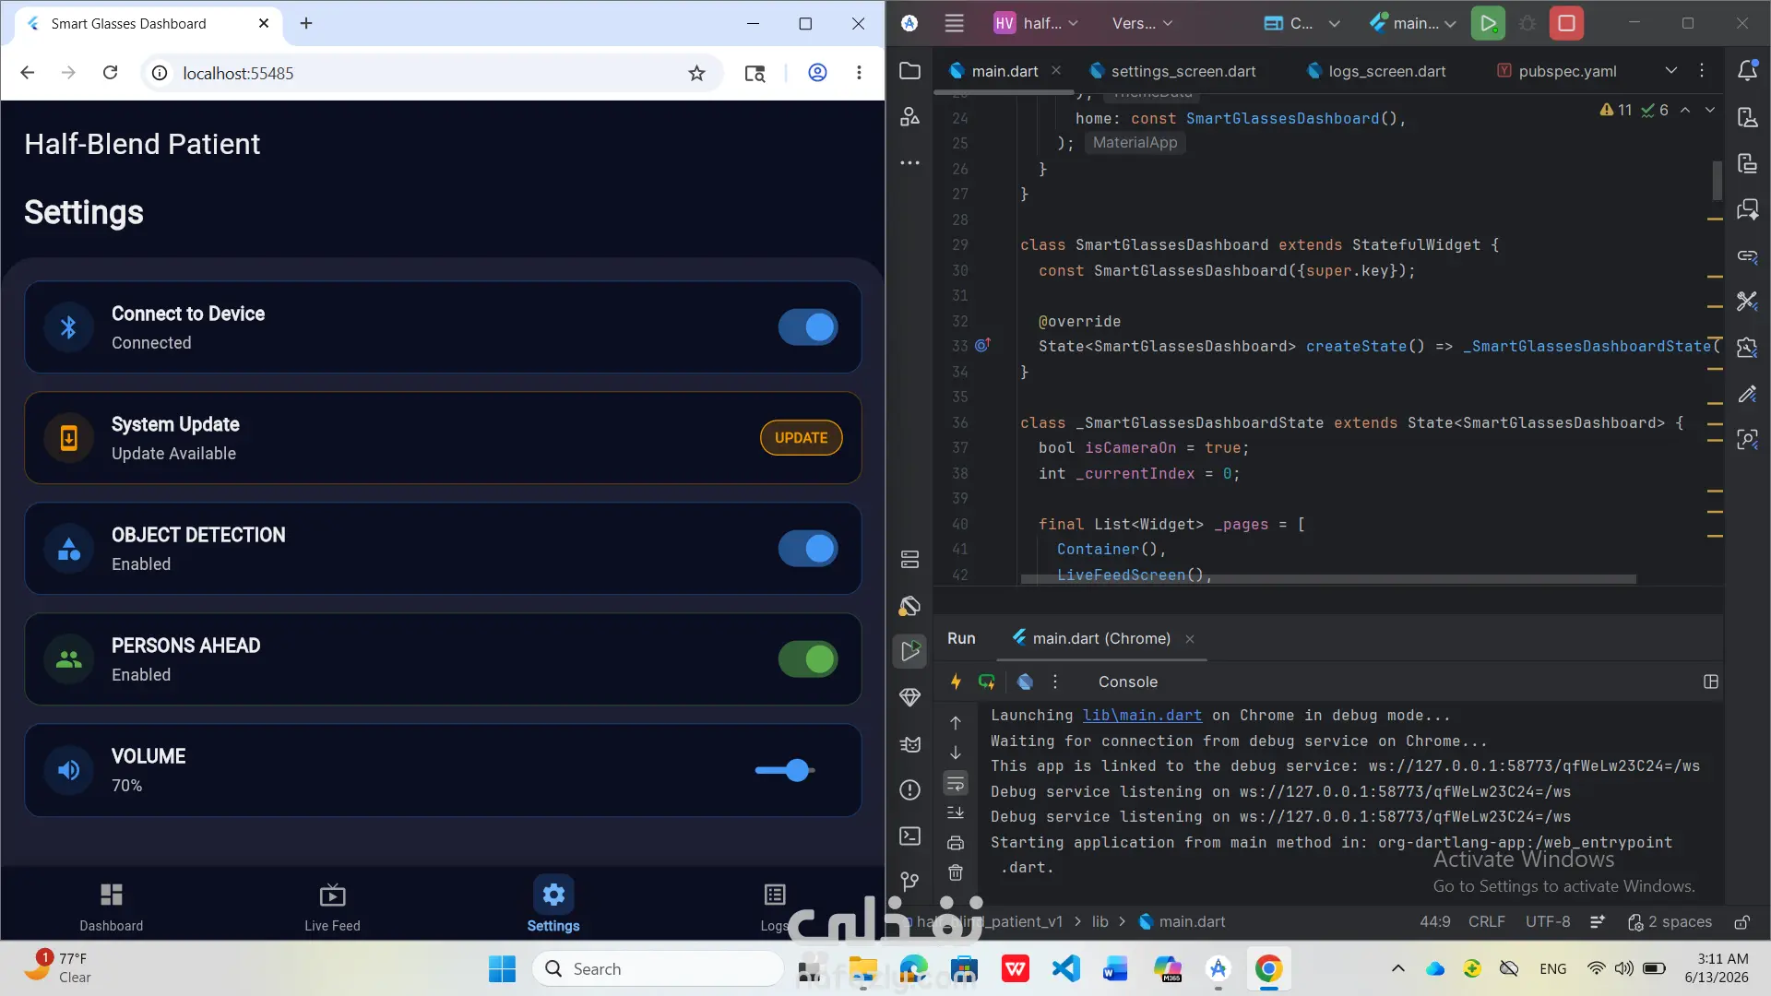1771x996 pixels.
Task: Reload the localhost page in Chrome
Action: 110,73
